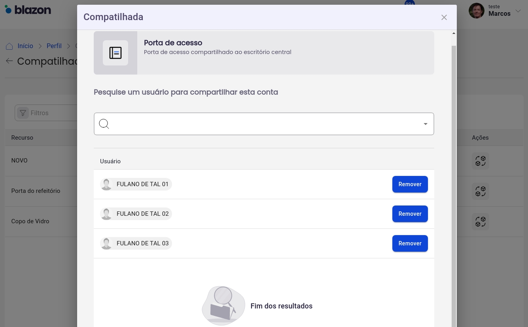Click share action icon for Copo de Vidro
Image resolution: width=528 pixels, height=327 pixels.
(480, 222)
